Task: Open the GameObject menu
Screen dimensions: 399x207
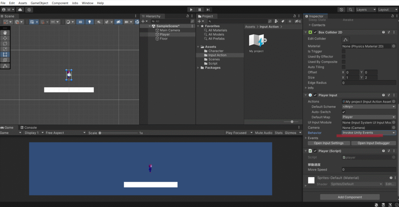Action: pos(40,3)
